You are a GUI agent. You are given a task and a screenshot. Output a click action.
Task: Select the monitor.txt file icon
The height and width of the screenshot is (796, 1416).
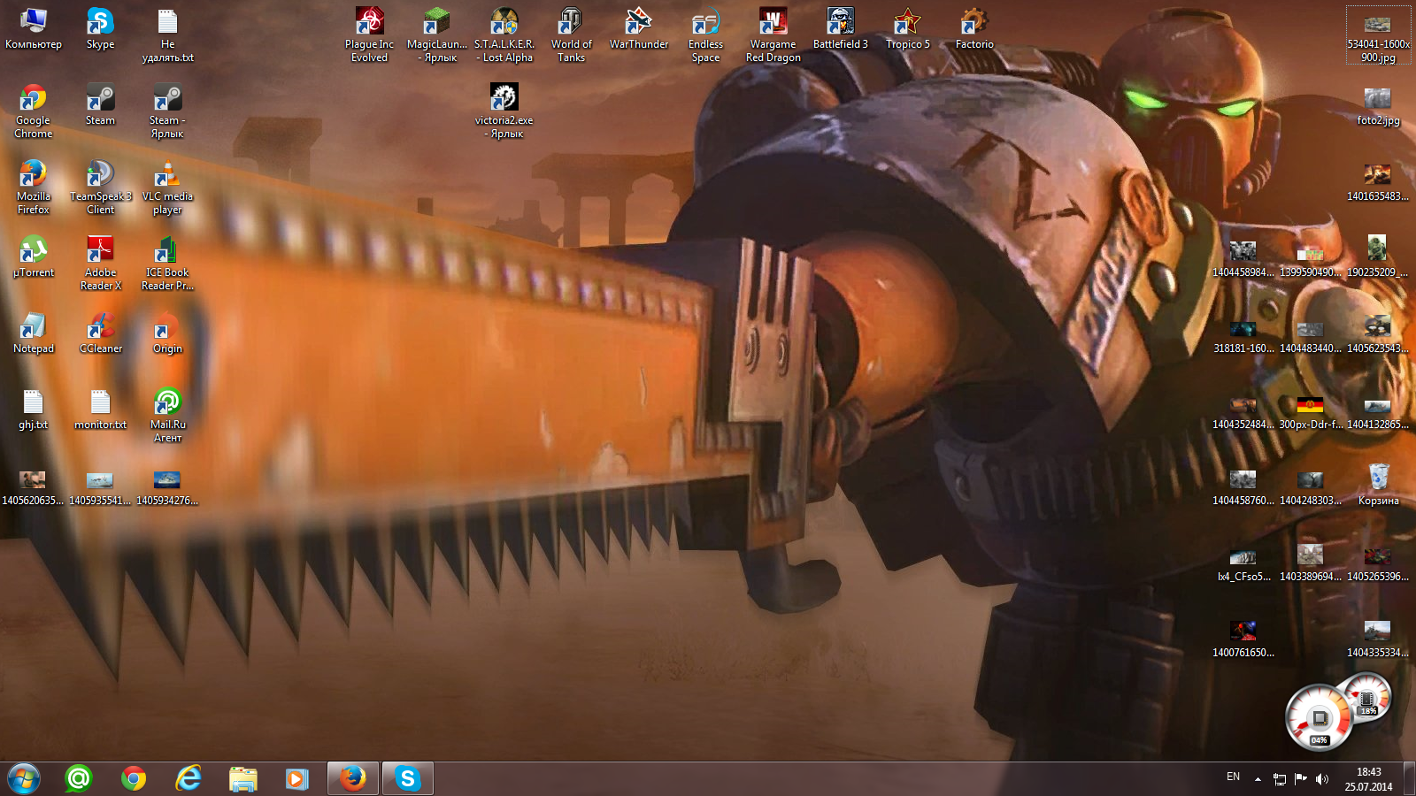pos(100,409)
